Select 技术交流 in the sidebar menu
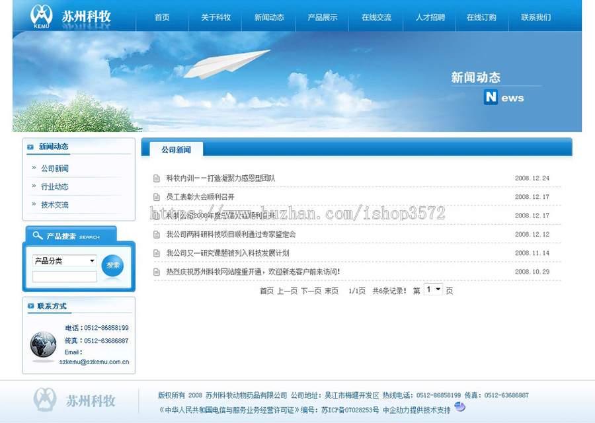This screenshot has width=595, height=423. [55, 205]
